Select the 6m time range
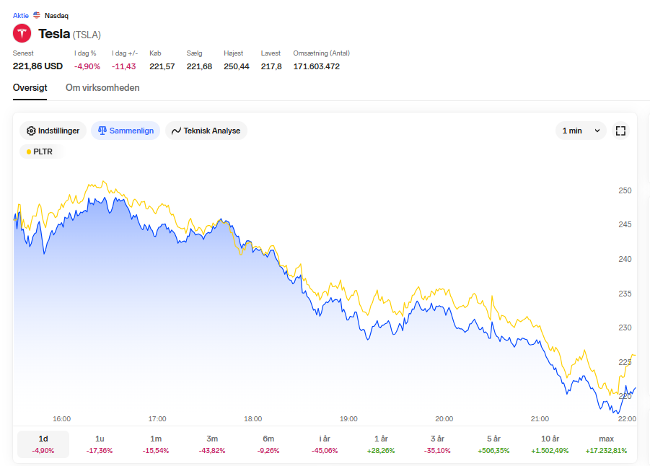650x466 pixels. coord(268,444)
